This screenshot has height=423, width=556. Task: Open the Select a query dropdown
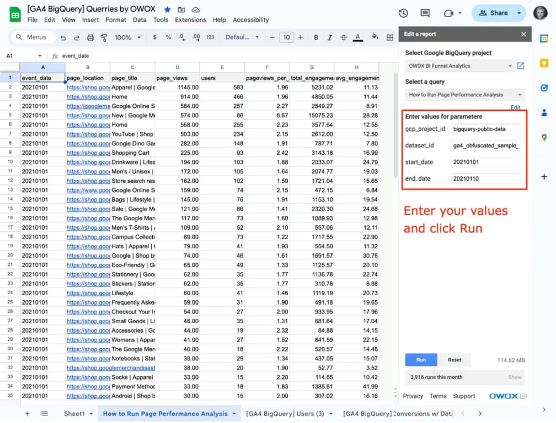pos(465,95)
